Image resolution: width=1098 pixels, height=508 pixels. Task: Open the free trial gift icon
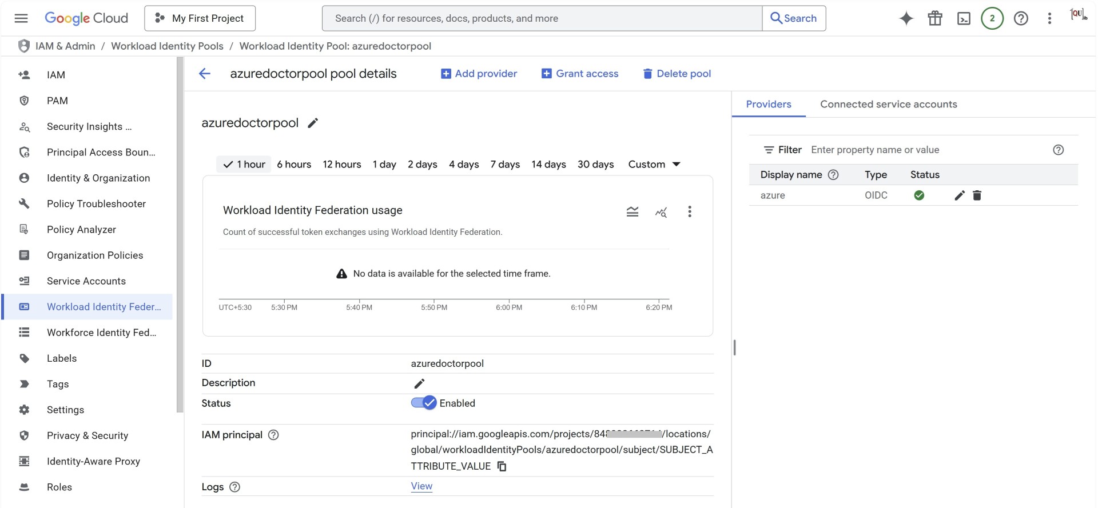[935, 18]
